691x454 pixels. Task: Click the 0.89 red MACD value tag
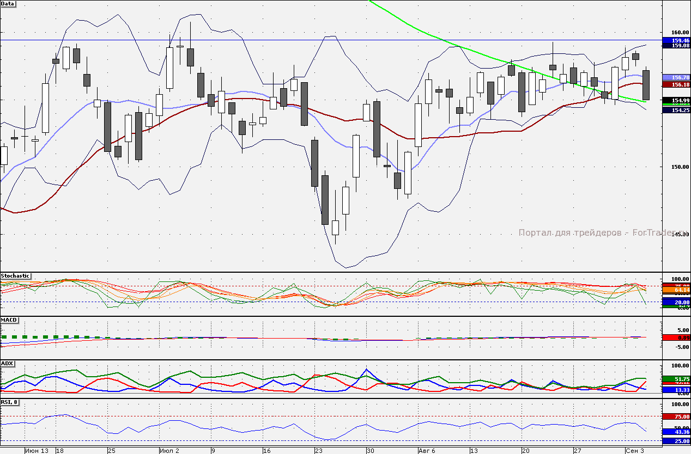(x=676, y=338)
